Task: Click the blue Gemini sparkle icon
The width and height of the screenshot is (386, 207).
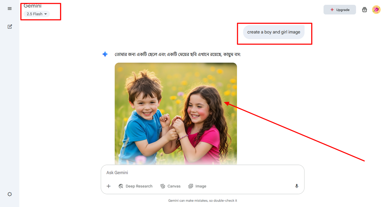Action: click(105, 54)
